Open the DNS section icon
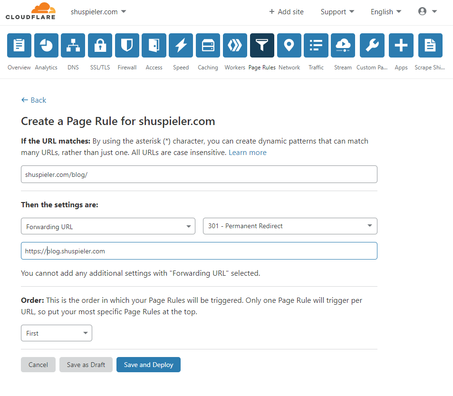Image resolution: width=453 pixels, height=396 pixels. [x=73, y=46]
